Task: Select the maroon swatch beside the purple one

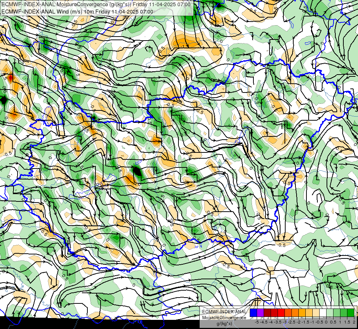Action: (267, 313)
